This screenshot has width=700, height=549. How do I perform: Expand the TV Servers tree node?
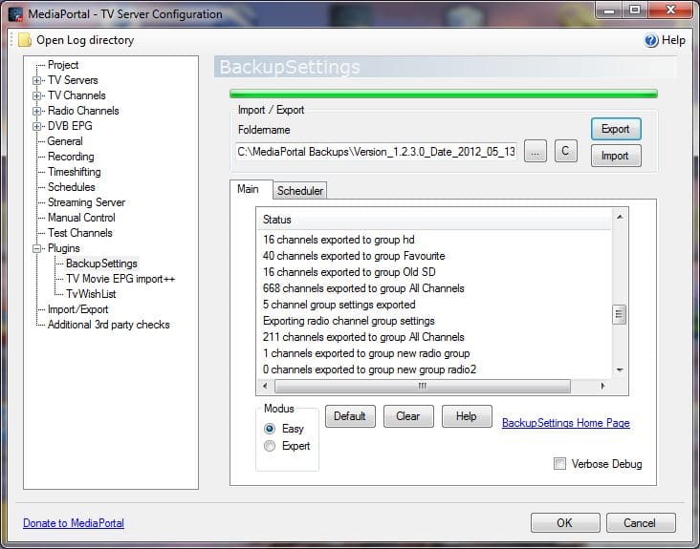pyautogui.click(x=37, y=80)
